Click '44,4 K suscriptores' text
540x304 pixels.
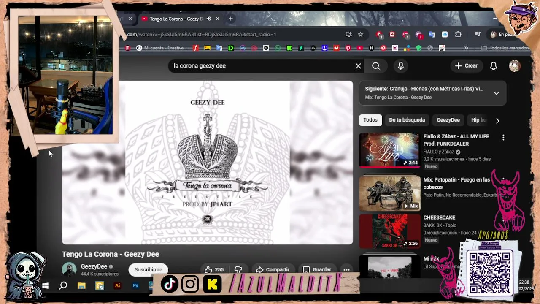pyautogui.click(x=100, y=274)
